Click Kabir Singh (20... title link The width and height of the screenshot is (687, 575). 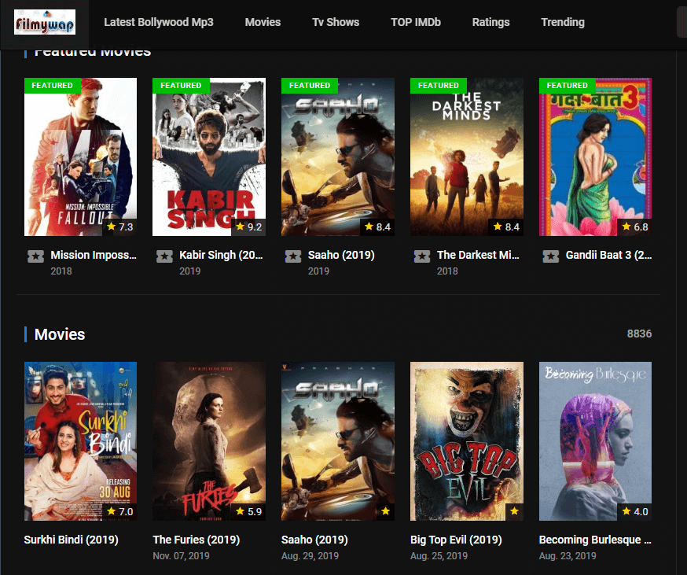click(221, 255)
